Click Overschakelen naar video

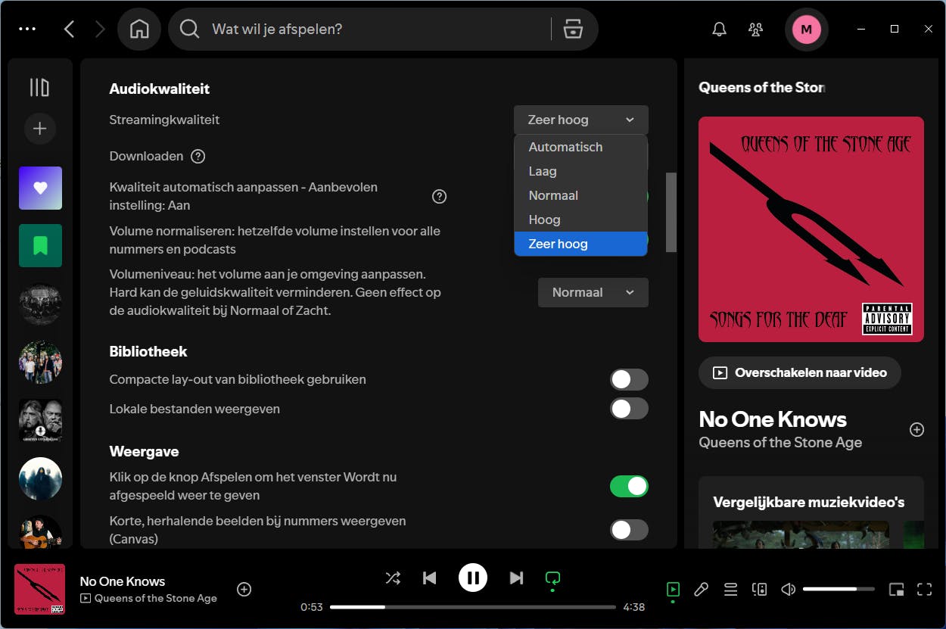799,372
